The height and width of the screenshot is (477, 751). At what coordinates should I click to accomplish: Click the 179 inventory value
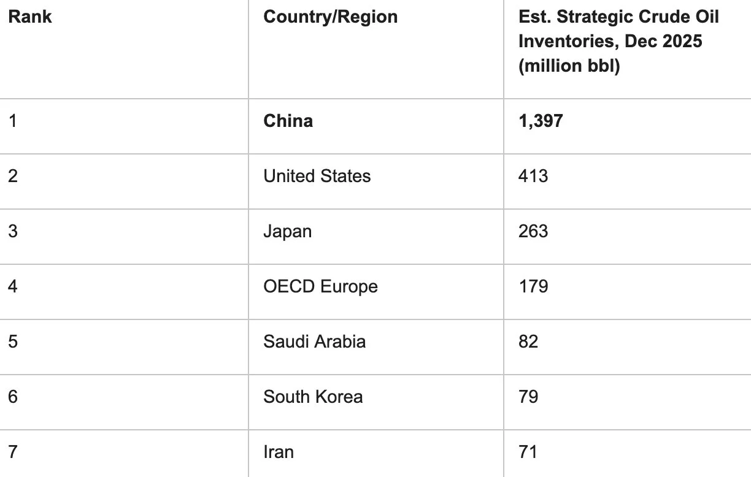coord(533,286)
